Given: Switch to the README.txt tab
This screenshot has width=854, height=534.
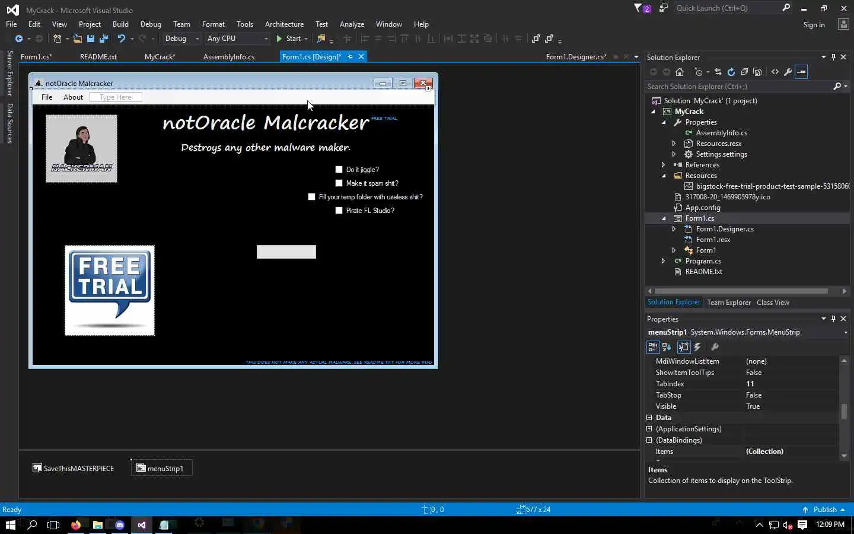Looking at the screenshot, I should (98, 57).
